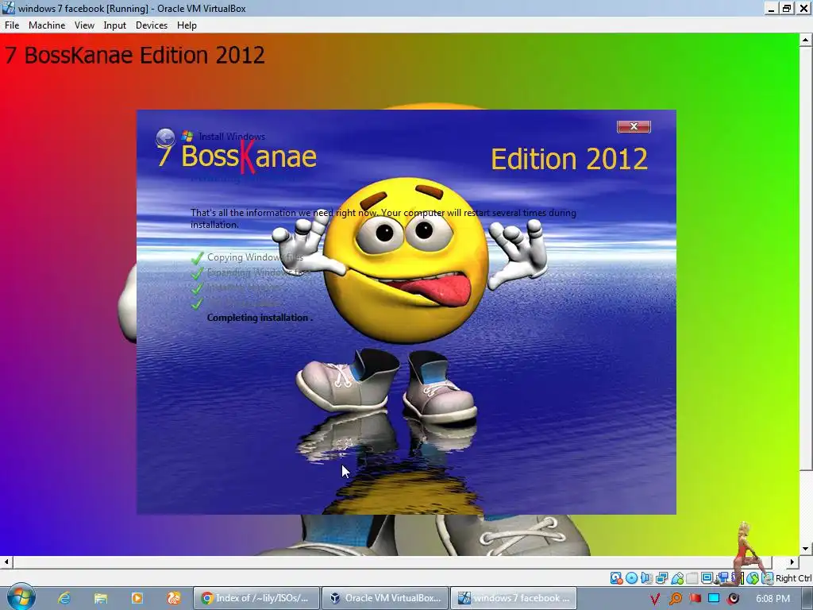
Task: Switch to Oracle VM VirtualBox manager window
Action: tap(385, 598)
